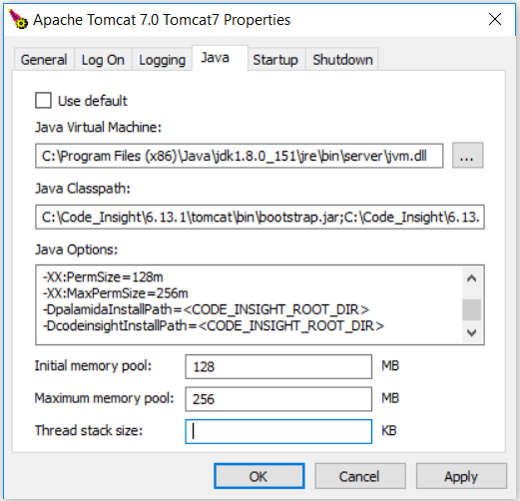Confirm settings with the OK button
This screenshot has height=501, width=520.
[x=260, y=476]
